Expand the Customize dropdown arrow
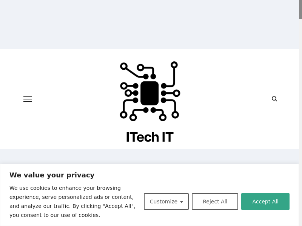 (x=182, y=202)
